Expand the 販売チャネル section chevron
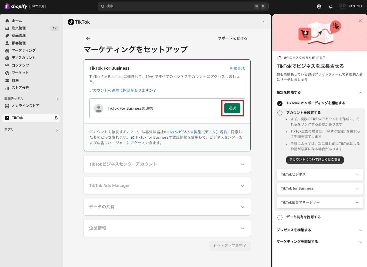The width and height of the screenshot is (367, 267). (x=57, y=99)
